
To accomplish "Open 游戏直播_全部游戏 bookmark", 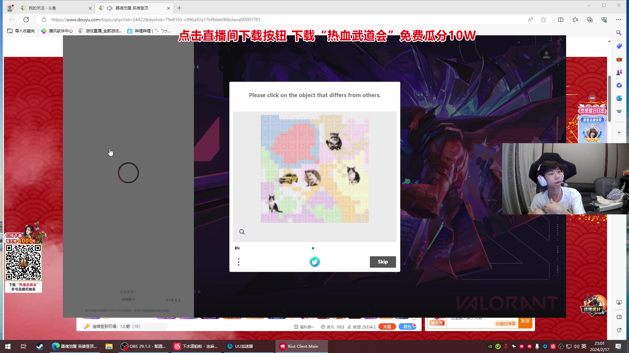I will click(x=100, y=31).
